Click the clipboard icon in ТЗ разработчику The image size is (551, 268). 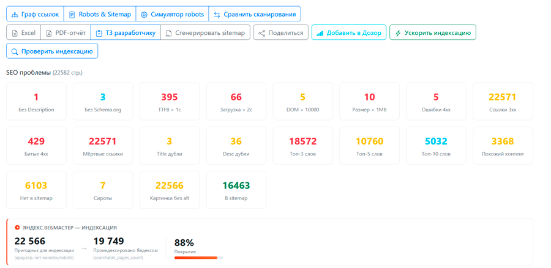(x=99, y=34)
